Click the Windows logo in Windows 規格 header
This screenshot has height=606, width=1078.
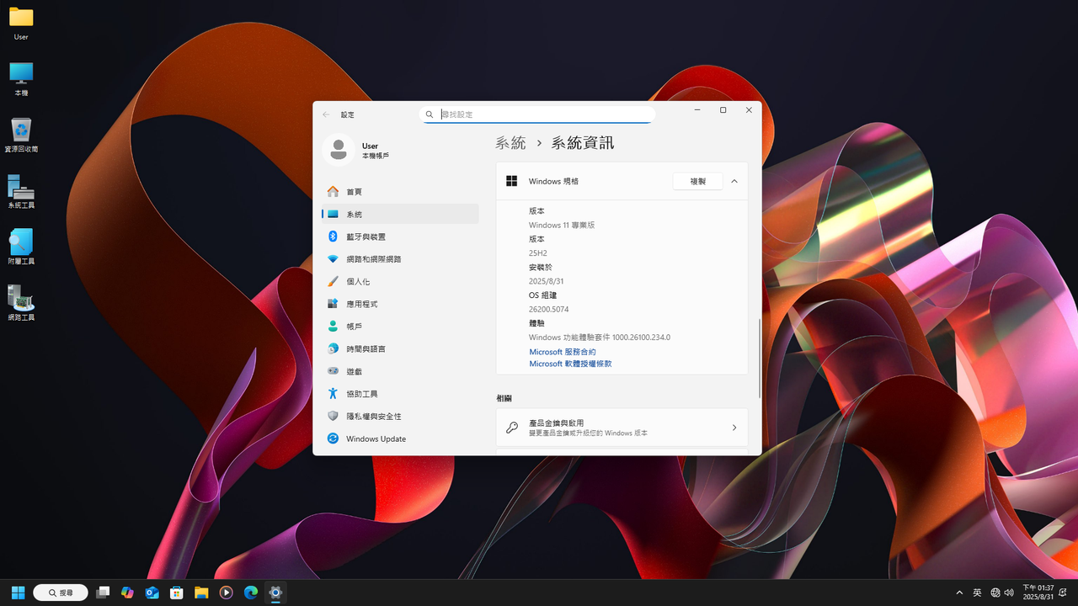511,181
